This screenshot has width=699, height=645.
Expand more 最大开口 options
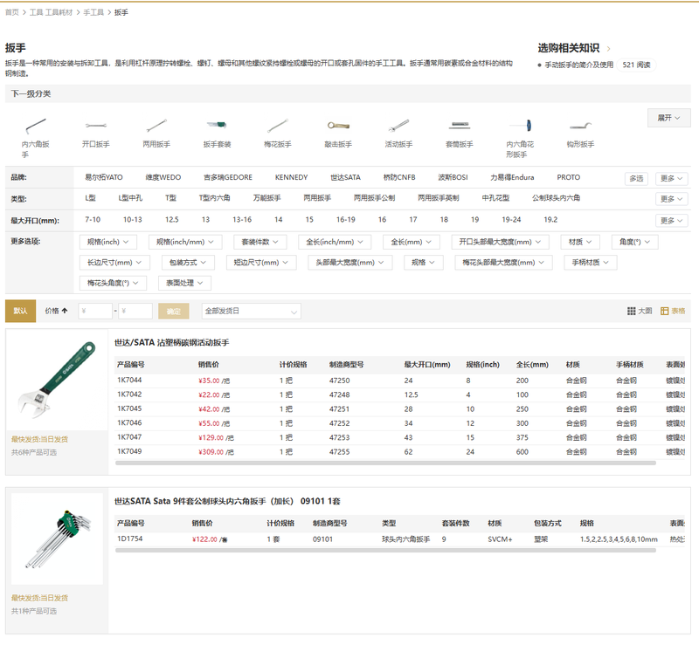(671, 221)
